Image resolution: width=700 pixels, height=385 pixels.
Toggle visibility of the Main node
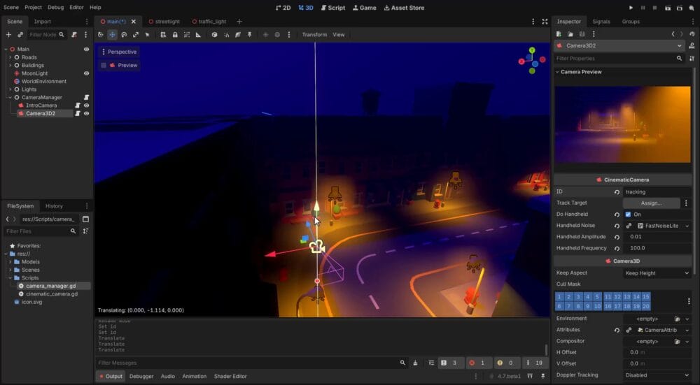point(87,50)
